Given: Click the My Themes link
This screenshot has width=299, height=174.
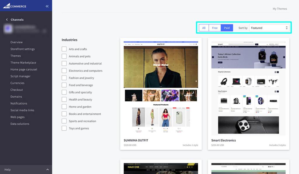Looking at the screenshot, I should (x=279, y=9).
